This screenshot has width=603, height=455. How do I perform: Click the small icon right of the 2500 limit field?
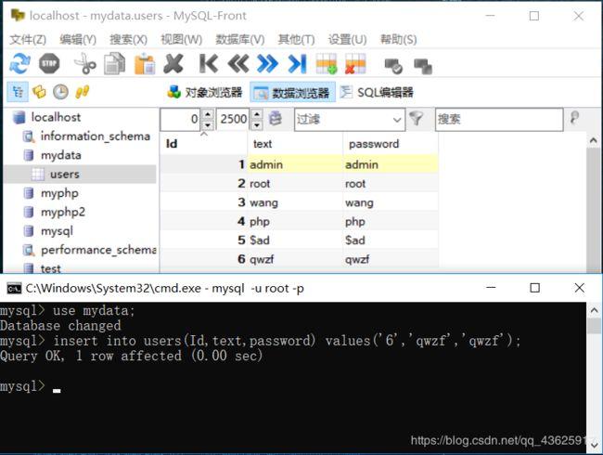276,119
